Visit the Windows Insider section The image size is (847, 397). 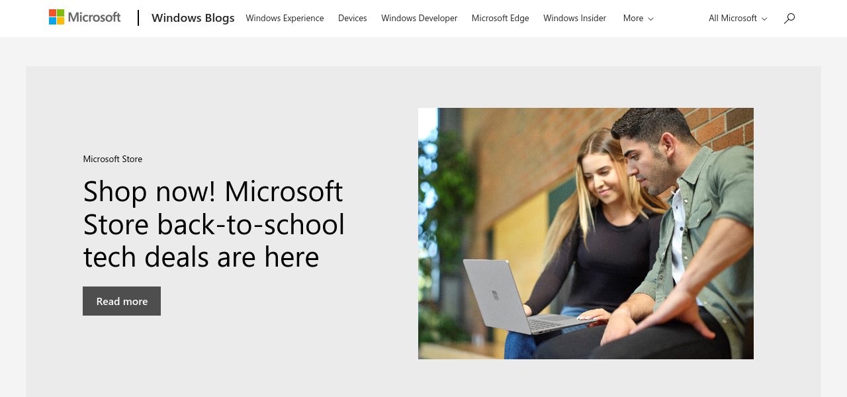[x=574, y=19]
